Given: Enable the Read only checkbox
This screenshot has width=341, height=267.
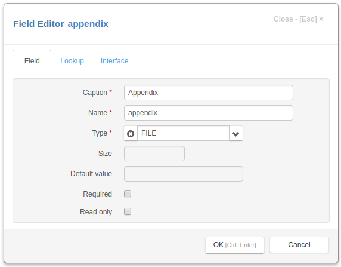Looking at the screenshot, I should point(128,211).
